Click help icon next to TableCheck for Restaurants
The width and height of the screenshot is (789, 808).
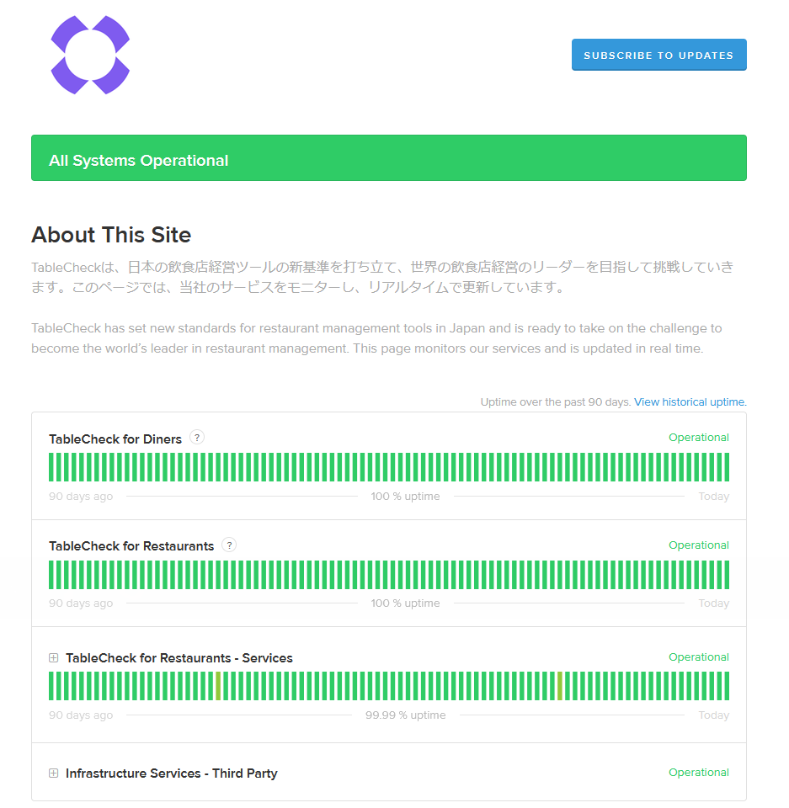(229, 545)
